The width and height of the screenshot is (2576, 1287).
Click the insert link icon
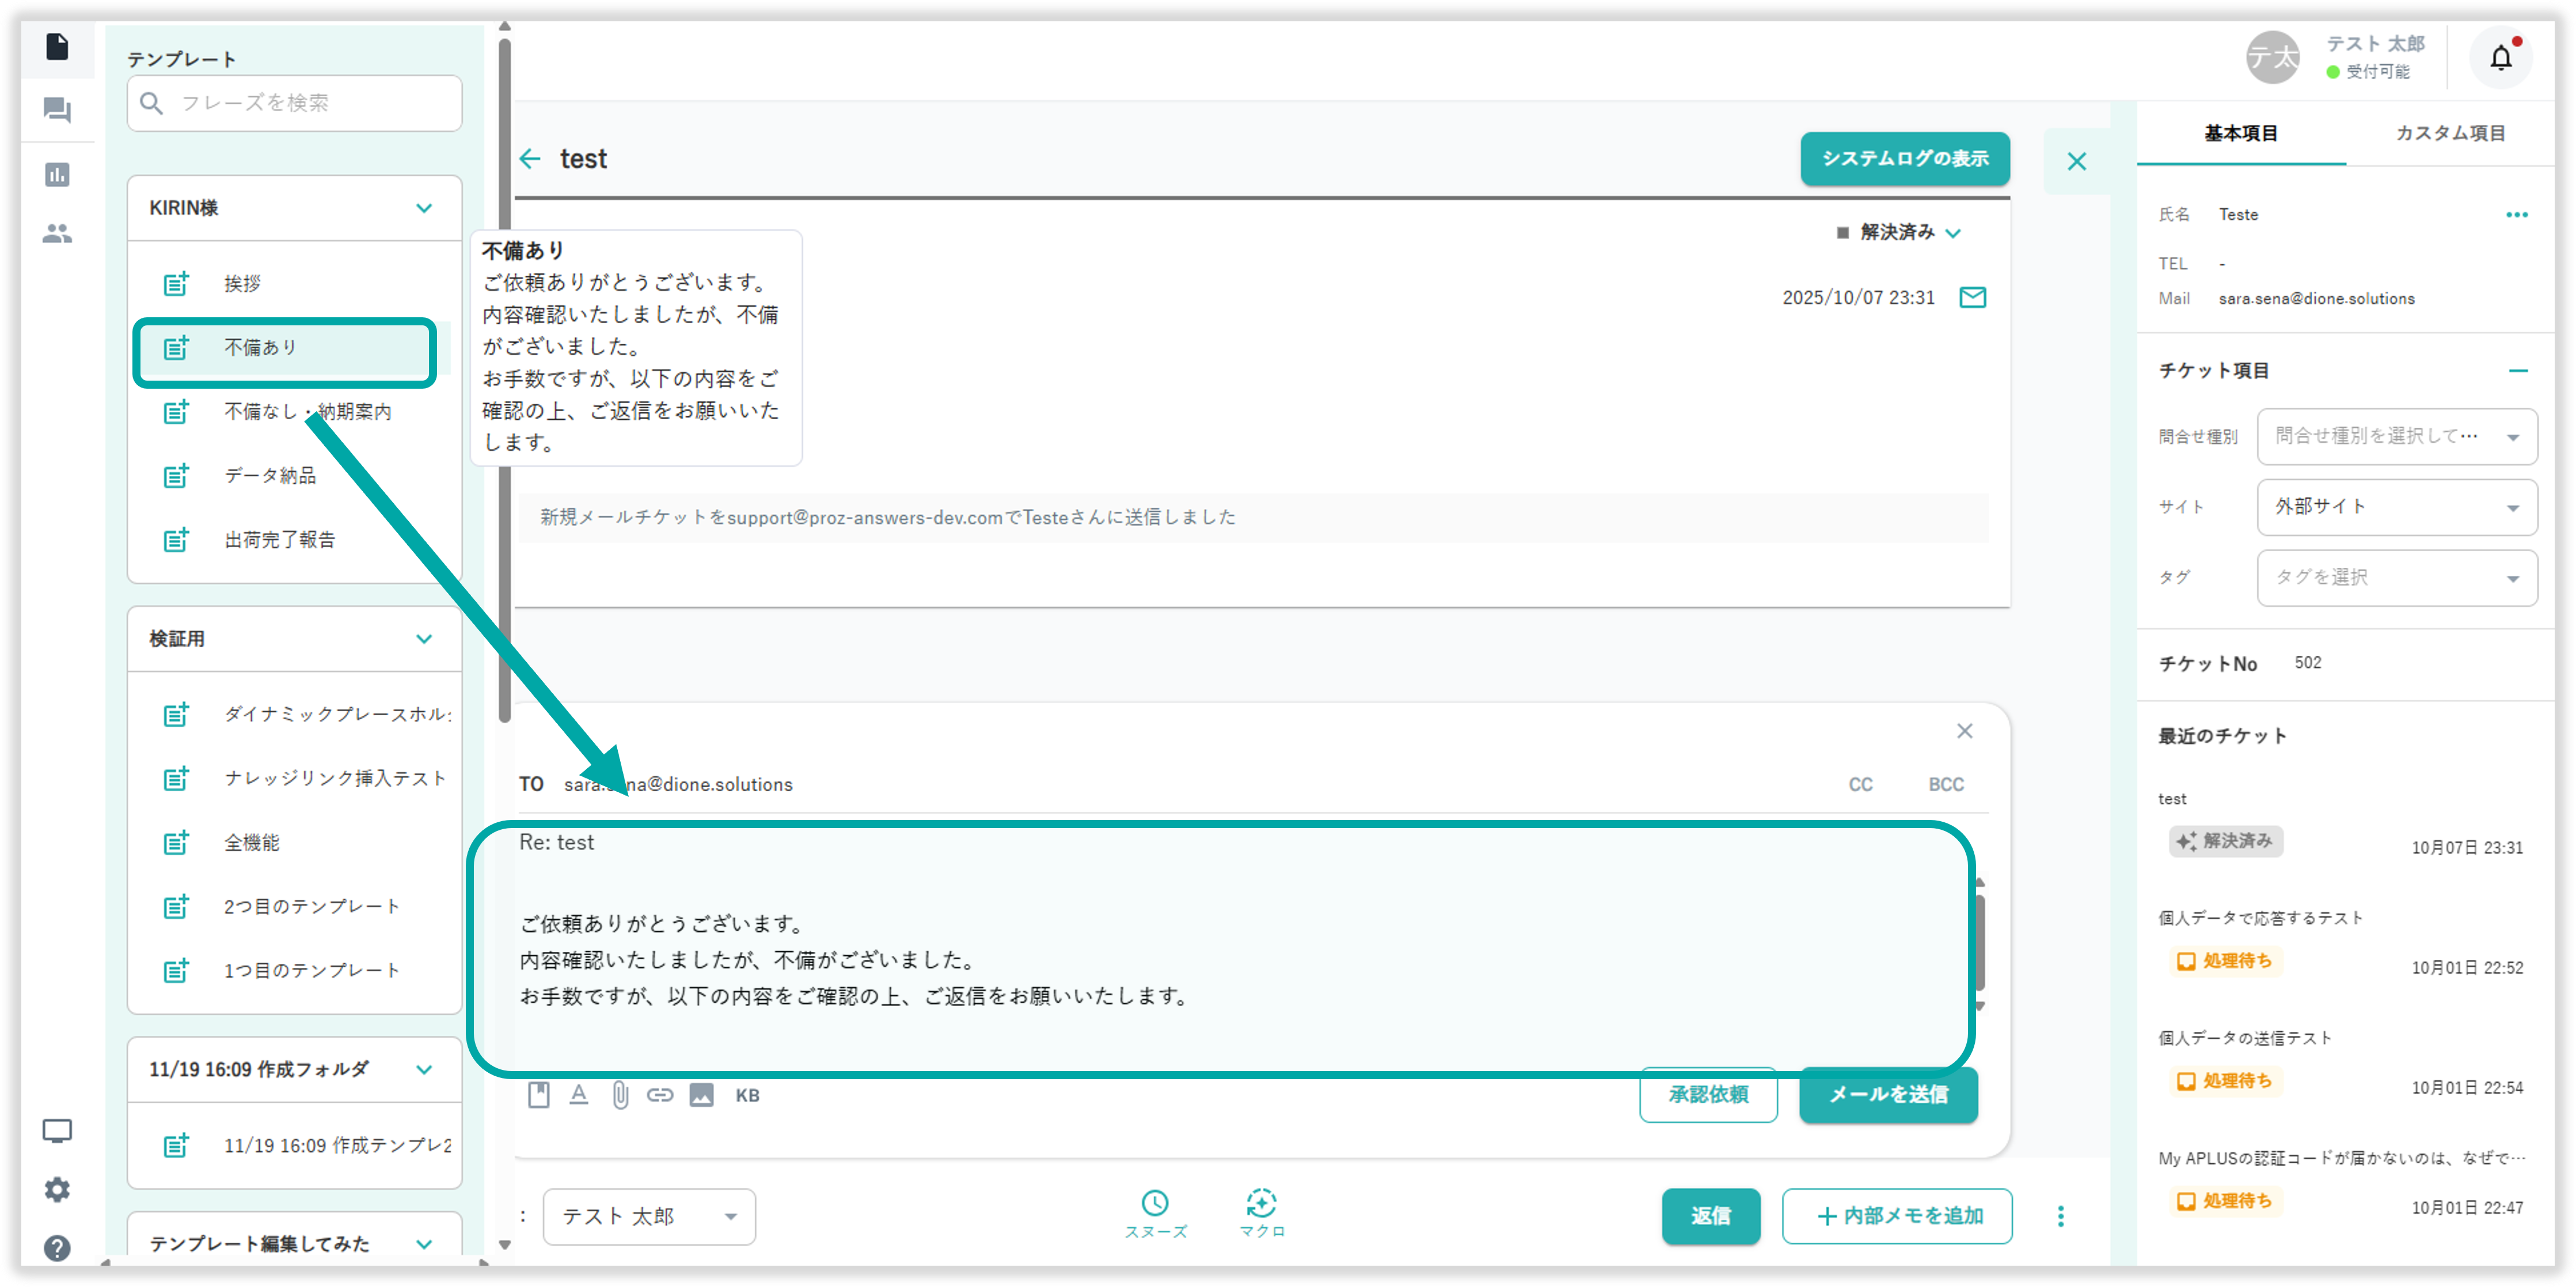(x=660, y=1095)
